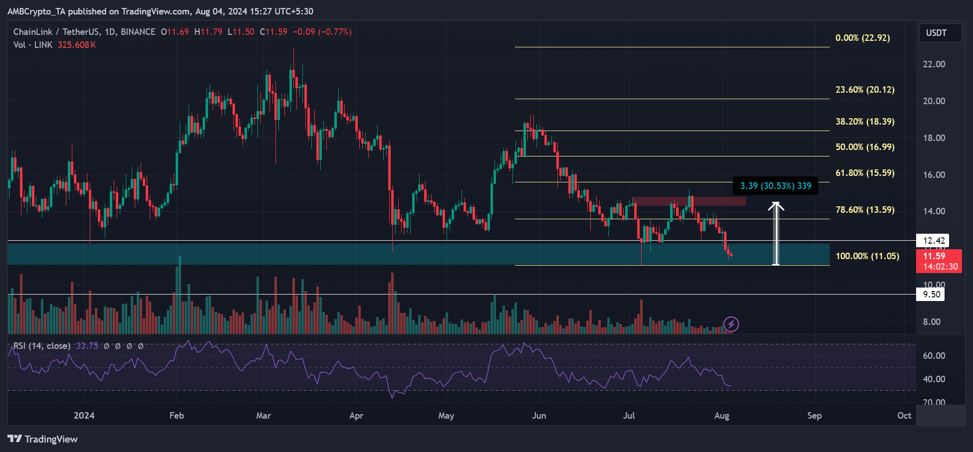
Task: Click the 40.00 RSI axis tick
Action: click(x=934, y=379)
